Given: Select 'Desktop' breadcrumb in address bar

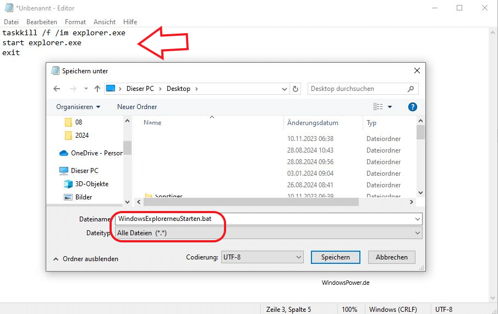Looking at the screenshot, I should [178, 89].
